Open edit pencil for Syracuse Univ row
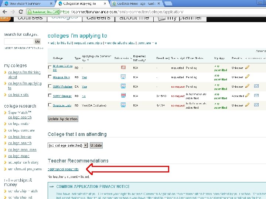Viewport: 266px width, 199px height. click(247, 105)
